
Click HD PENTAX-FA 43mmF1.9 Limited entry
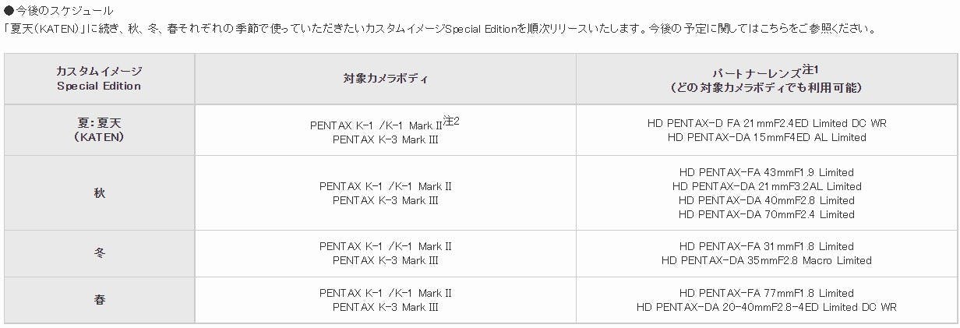click(x=767, y=172)
